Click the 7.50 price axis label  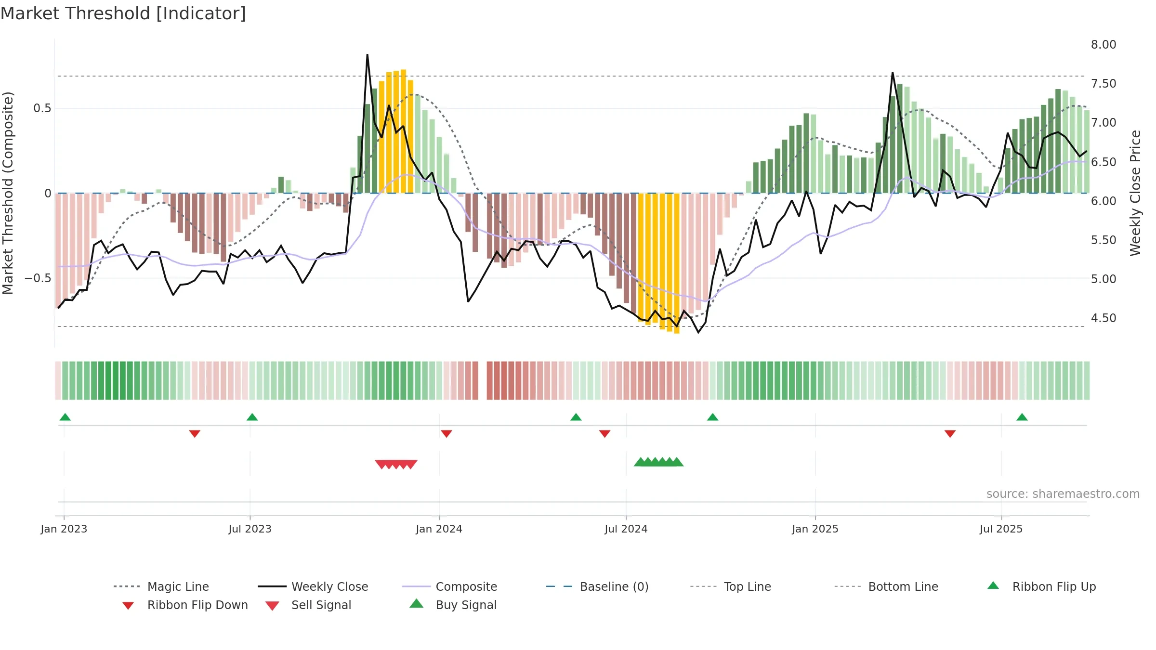pyautogui.click(x=1103, y=84)
